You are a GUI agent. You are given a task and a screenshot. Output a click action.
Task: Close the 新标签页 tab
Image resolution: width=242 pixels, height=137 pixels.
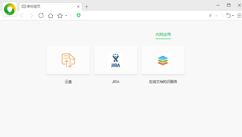tap(78, 7)
